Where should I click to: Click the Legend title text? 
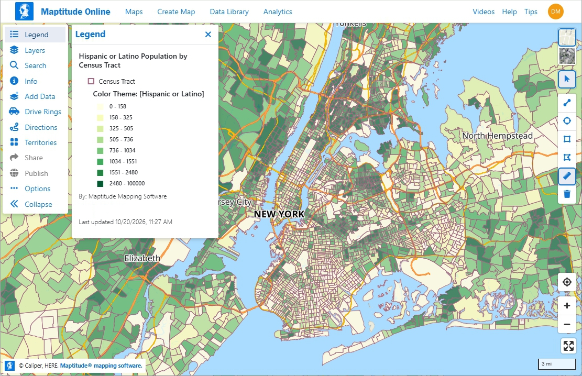coord(90,34)
